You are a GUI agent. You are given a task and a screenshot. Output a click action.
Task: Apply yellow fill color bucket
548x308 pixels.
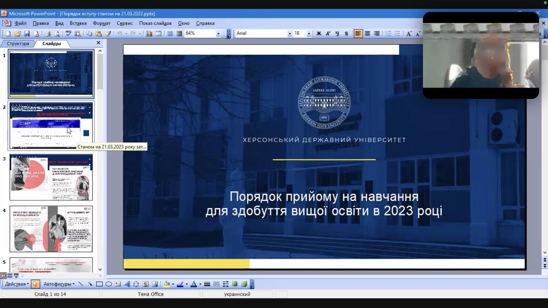[x=167, y=284]
